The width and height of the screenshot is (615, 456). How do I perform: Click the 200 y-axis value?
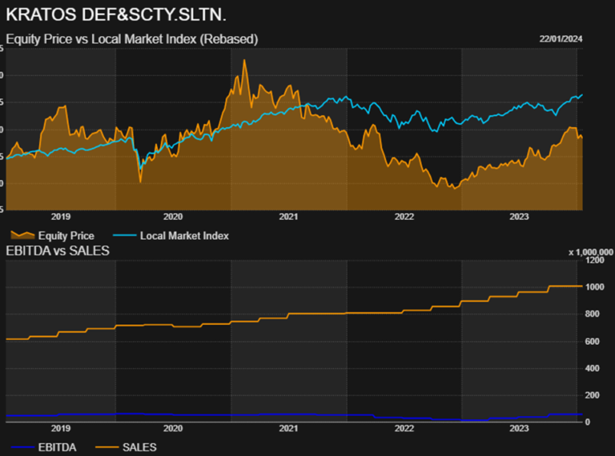click(593, 396)
